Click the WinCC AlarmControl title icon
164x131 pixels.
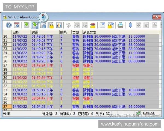pos(5,17)
